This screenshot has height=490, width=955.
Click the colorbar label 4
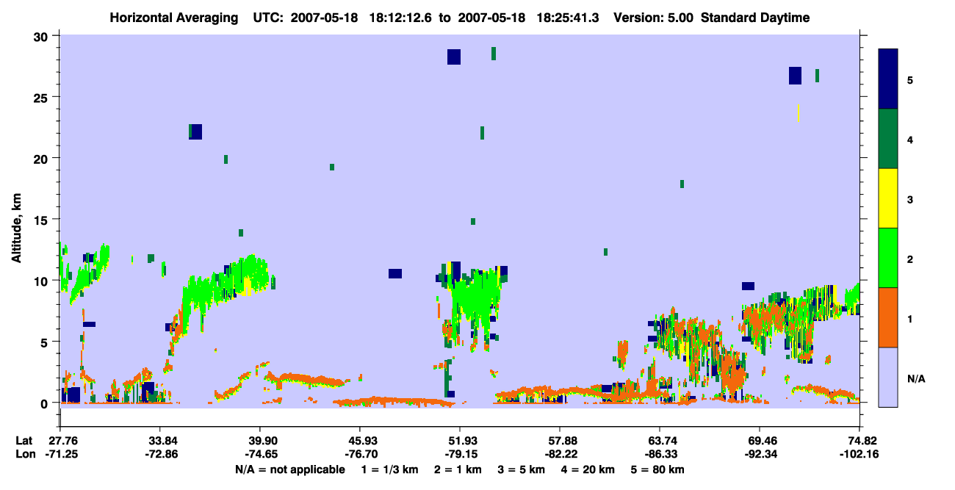[x=910, y=140]
